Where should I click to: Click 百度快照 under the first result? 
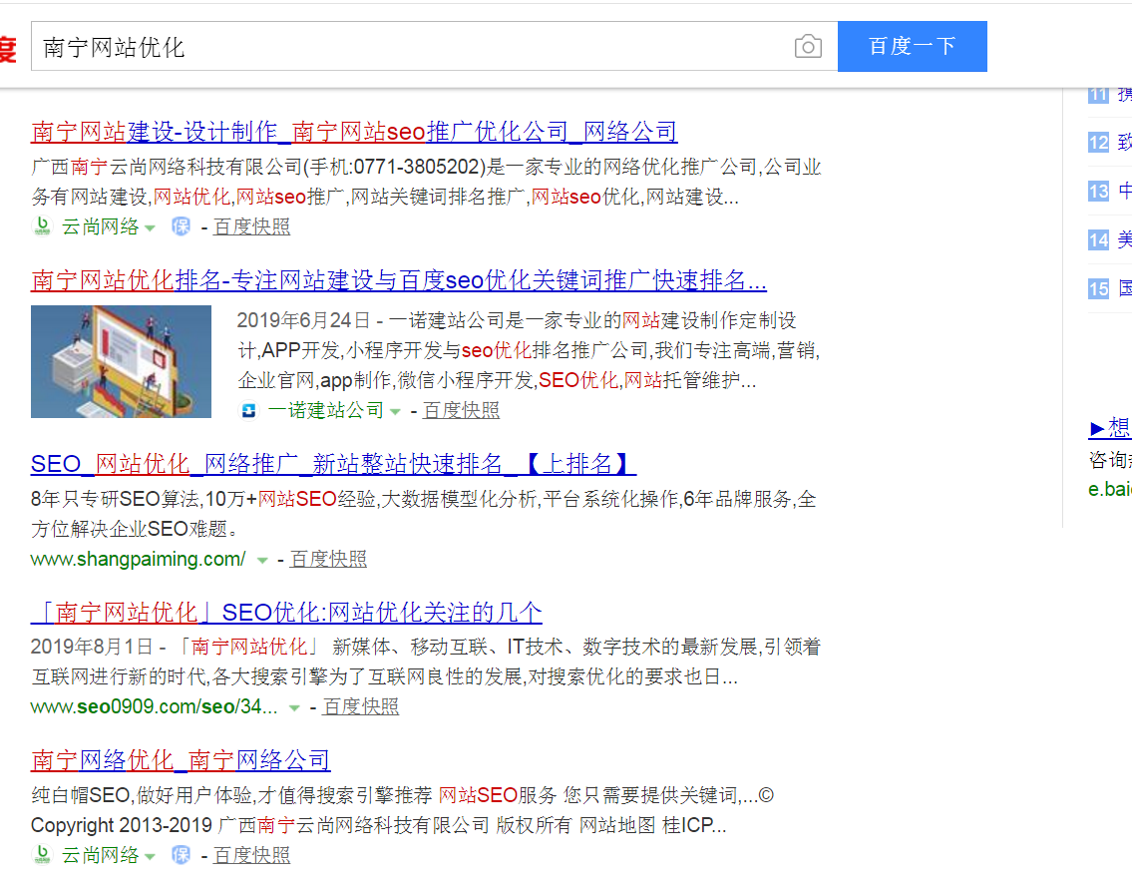click(251, 226)
